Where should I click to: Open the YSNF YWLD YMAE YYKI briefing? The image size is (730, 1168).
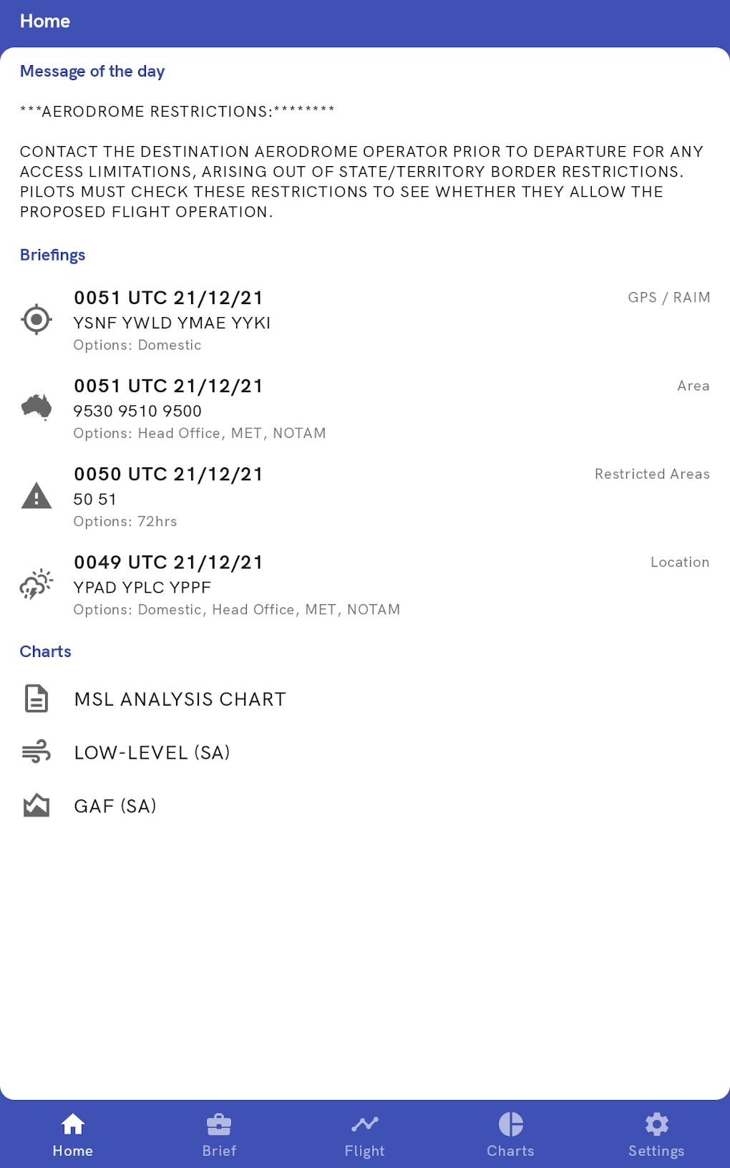(172, 323)
